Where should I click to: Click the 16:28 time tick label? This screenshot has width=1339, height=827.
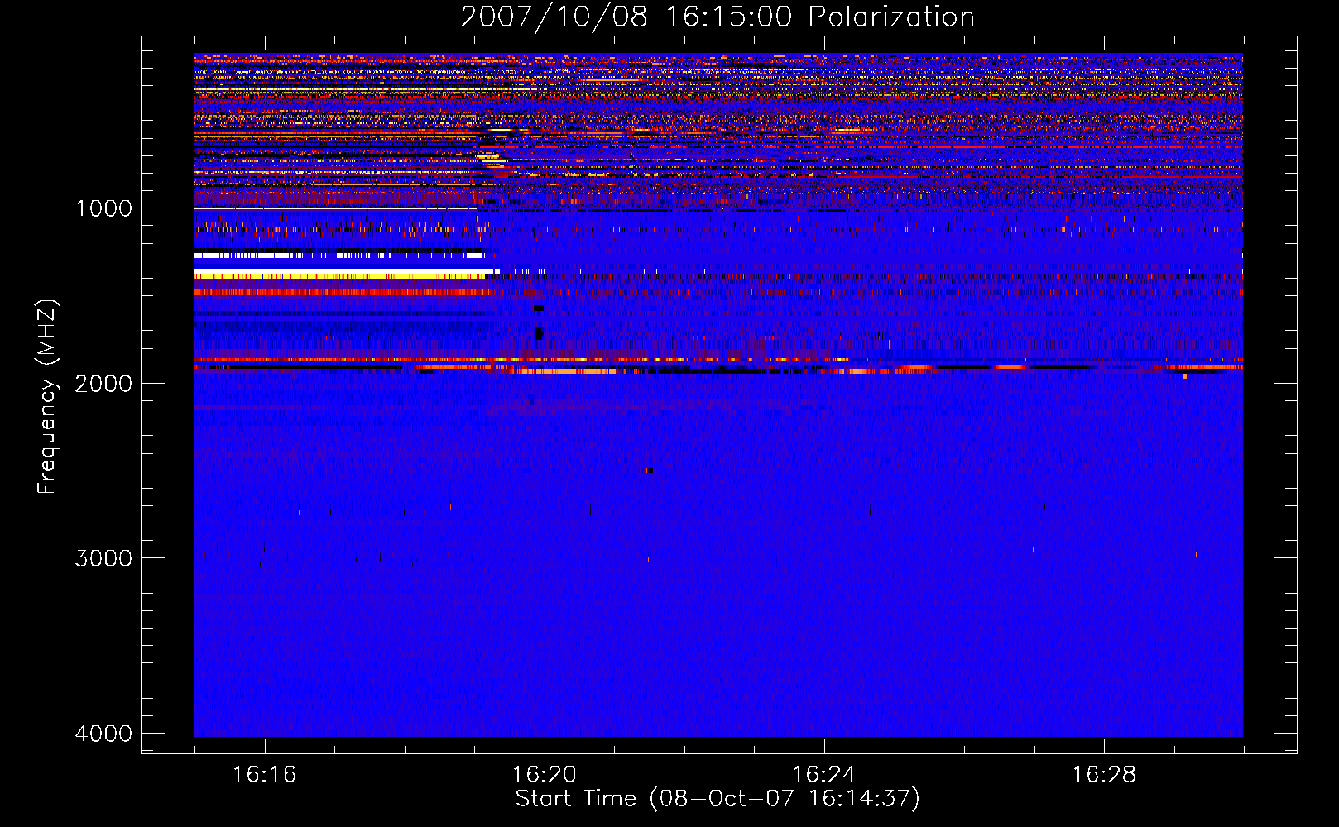pos(1104,775)
